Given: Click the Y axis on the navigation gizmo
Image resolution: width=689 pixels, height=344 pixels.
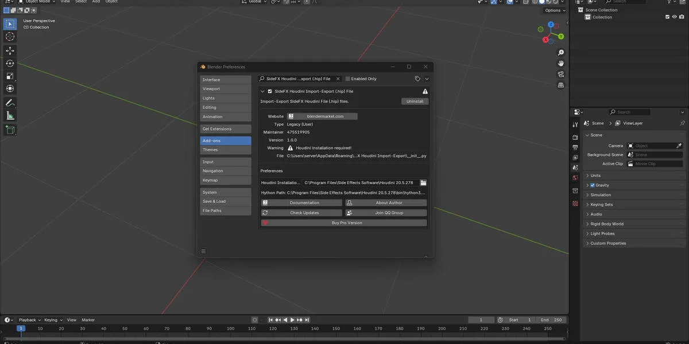Looking at the screenshot, I should point(562,36).
